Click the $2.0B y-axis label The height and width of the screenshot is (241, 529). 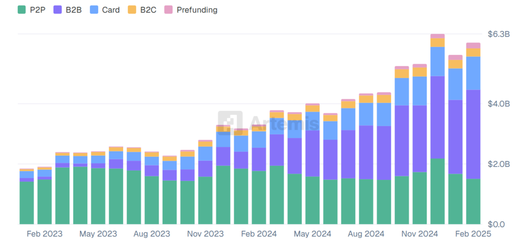[x=500, y=164]
